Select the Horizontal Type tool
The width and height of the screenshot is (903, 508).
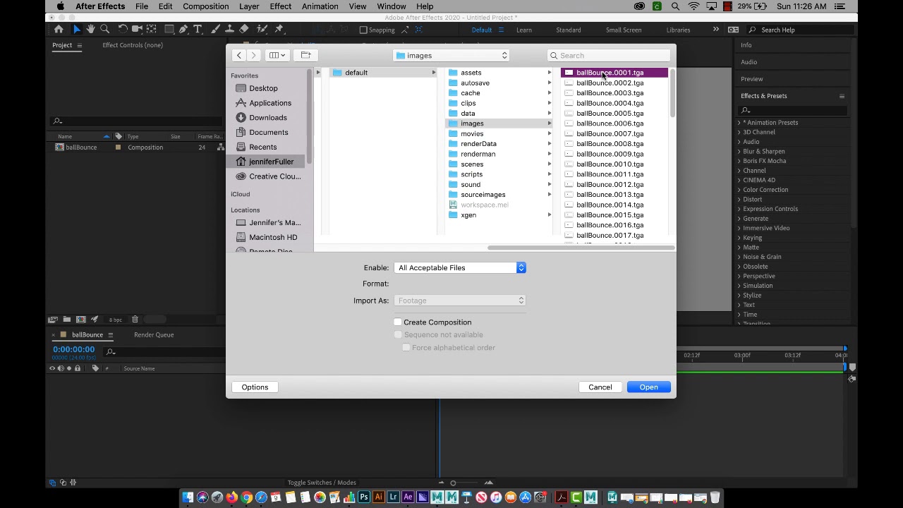(x=198, y=30)
